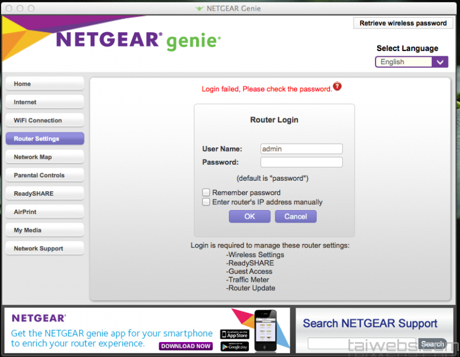Screen dimensions: 460x357
Task: Enable the Remember password checkbox
Action: tap(206, 193)
